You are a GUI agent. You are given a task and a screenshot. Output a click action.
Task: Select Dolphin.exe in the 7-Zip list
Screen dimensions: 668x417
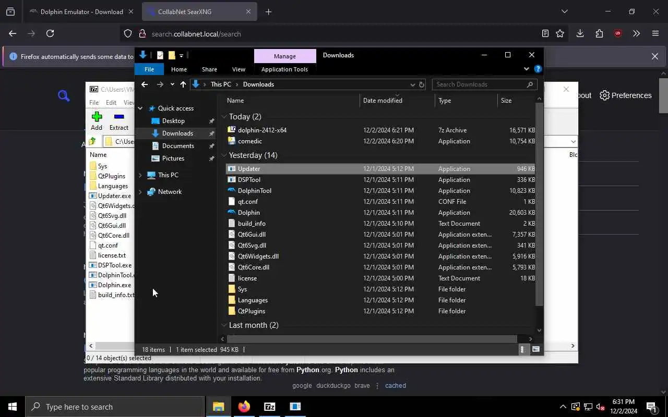[x=114, y=285]
